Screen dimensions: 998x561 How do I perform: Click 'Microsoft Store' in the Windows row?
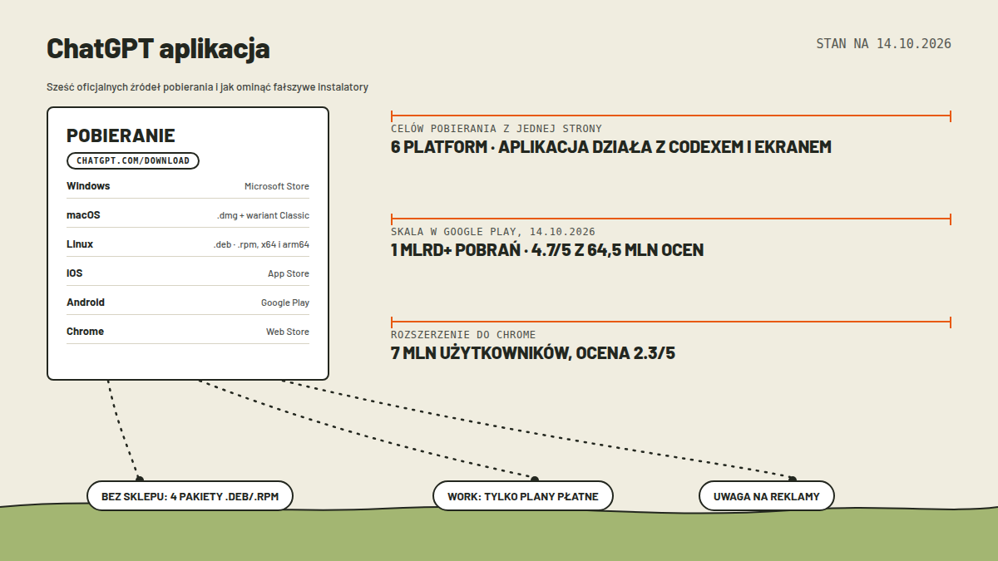click(277, 186)
